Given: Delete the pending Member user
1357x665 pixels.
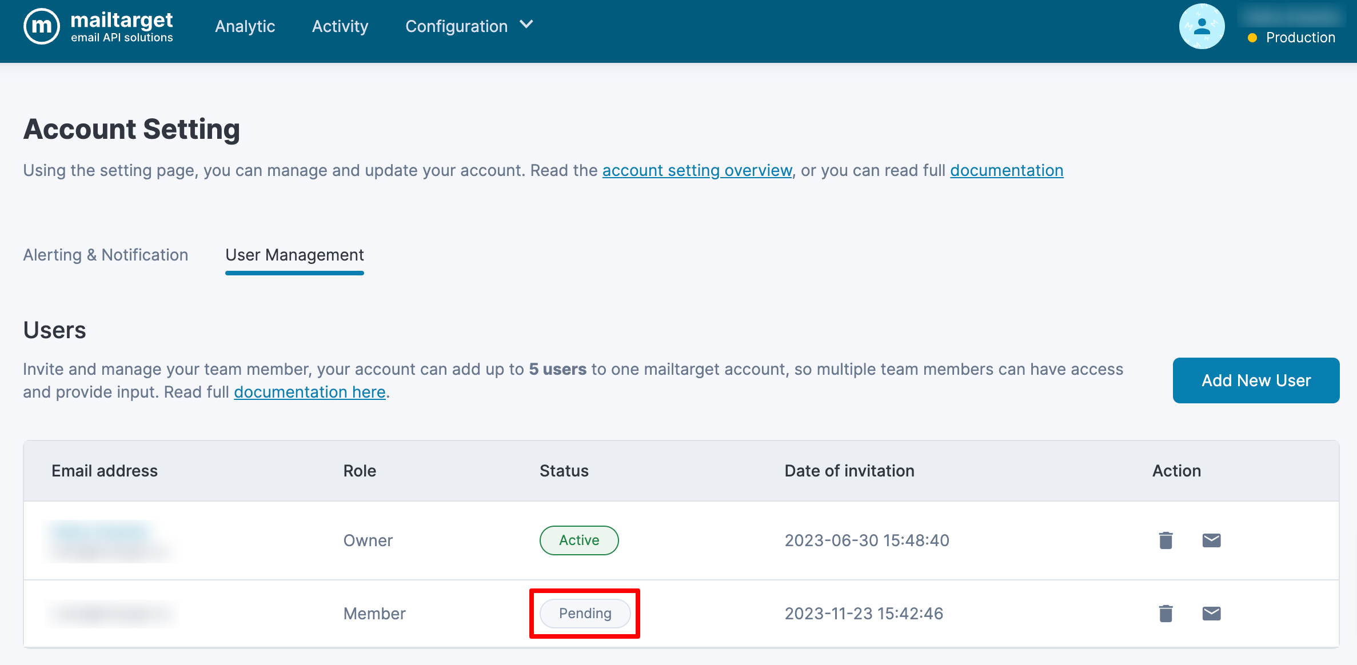Looking at the screenshot, I should [1166, 613].
